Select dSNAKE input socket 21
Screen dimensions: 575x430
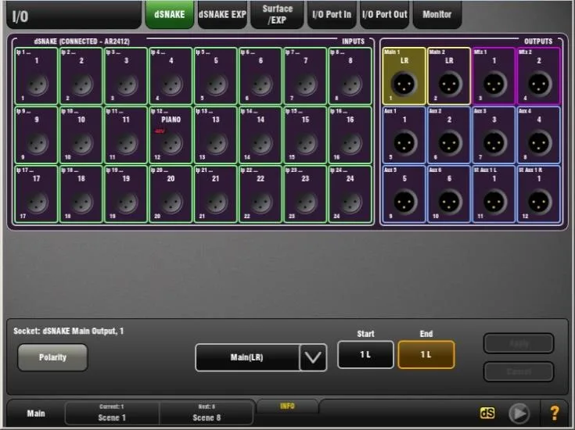pyautogui.click(x=215, y=194)
